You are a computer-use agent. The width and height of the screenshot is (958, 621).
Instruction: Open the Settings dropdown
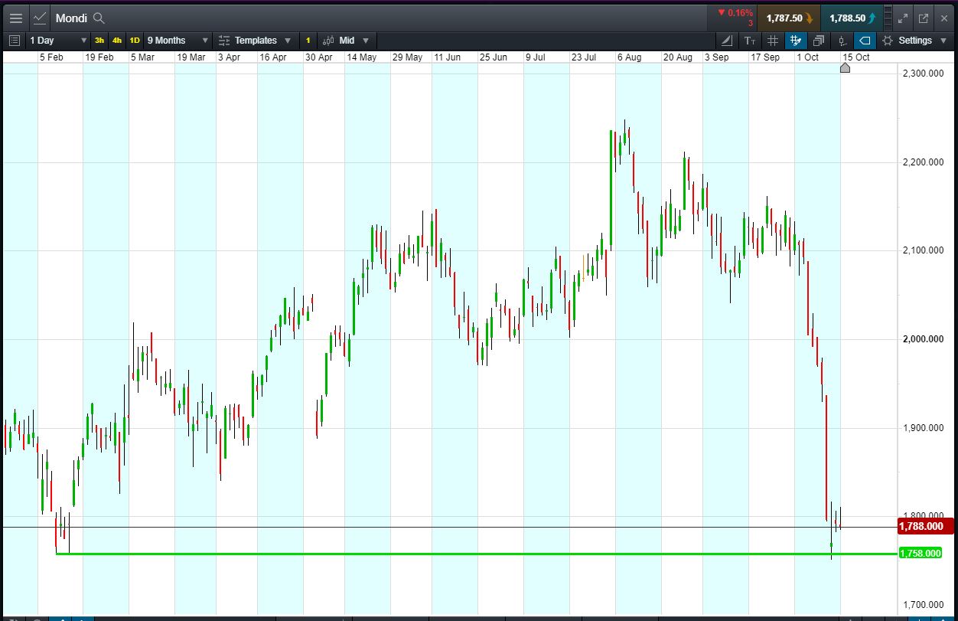click(914, 41)
